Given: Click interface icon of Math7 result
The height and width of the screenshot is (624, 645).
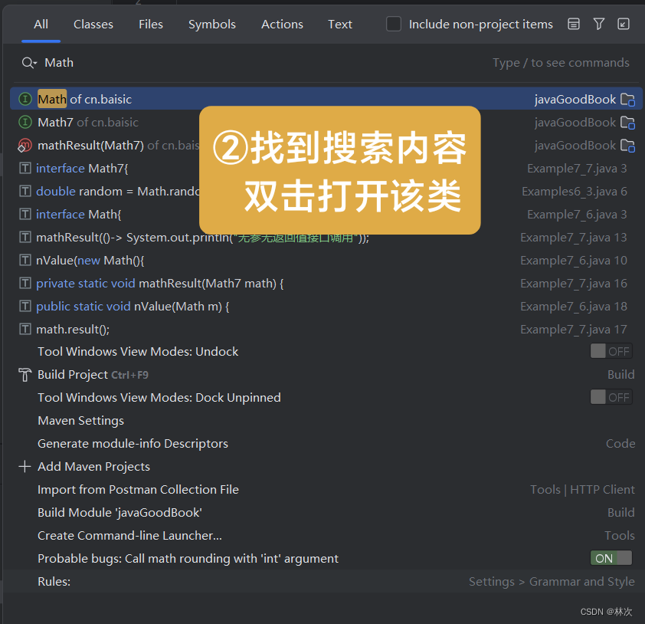Looking at the screenshot, I should point(25,122).
